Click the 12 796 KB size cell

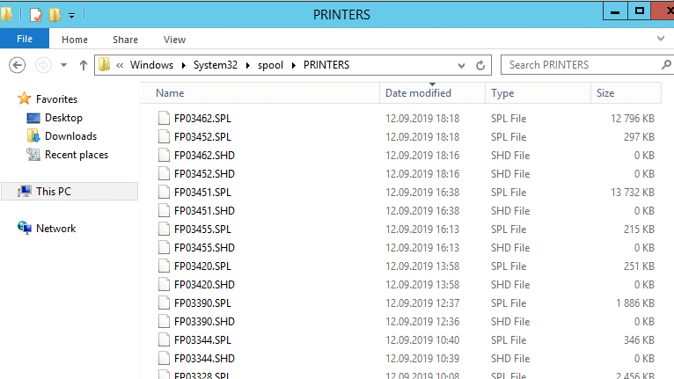633,118
